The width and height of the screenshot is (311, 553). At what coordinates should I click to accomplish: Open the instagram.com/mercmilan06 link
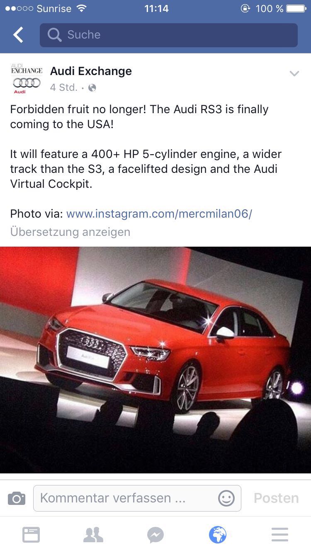click(x=159, y=214)
